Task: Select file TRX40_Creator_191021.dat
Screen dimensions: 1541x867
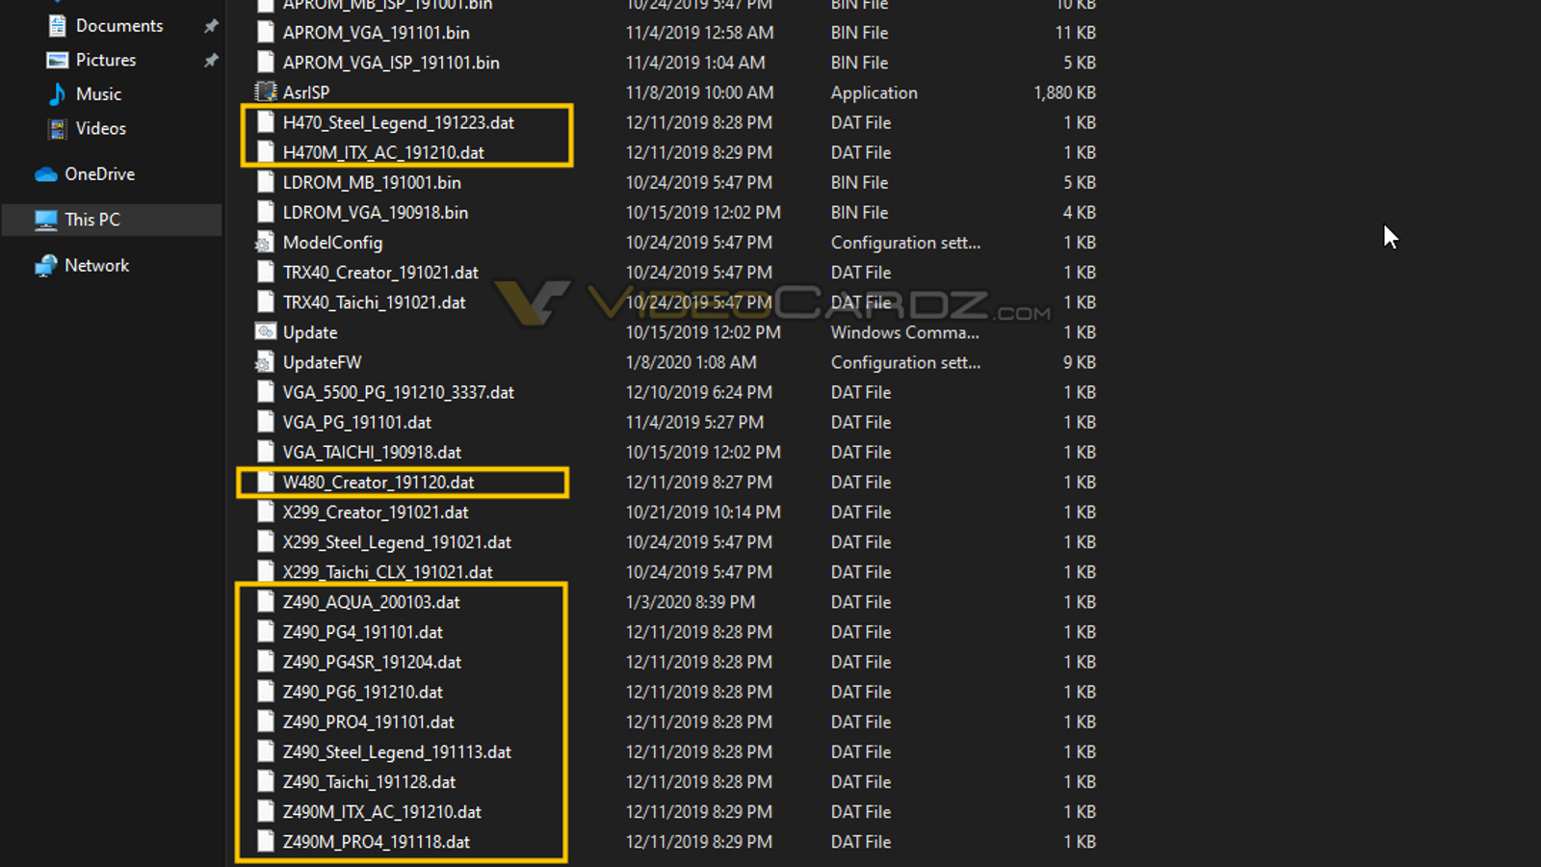Action: 380,273
